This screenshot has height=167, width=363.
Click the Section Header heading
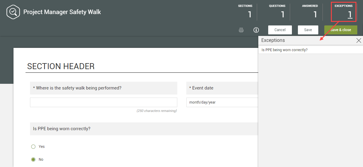(x=61, y=66)
